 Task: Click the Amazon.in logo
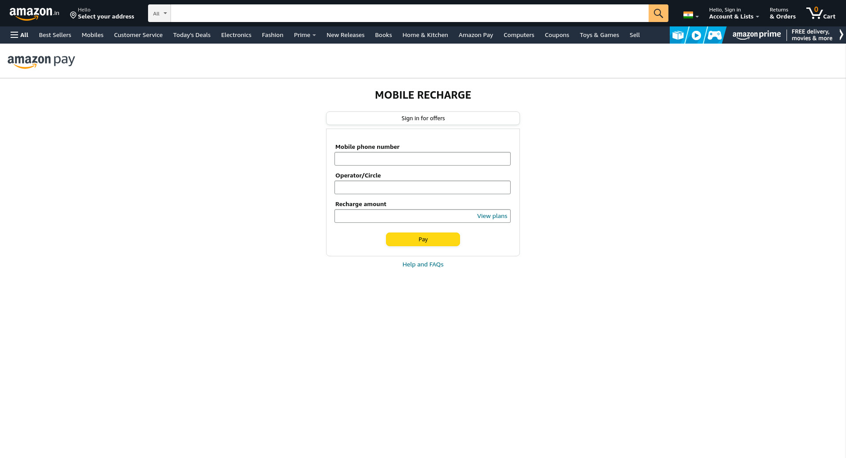[34, 14]
